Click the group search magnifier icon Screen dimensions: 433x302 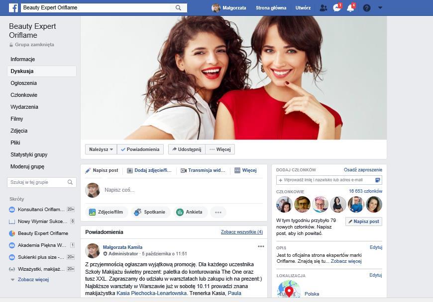click(x=70, y=182)
